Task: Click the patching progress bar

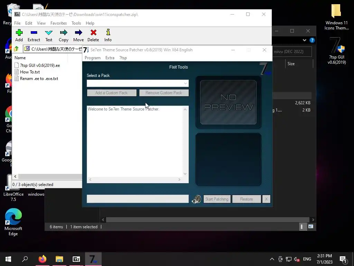Action: coord(138,199)
